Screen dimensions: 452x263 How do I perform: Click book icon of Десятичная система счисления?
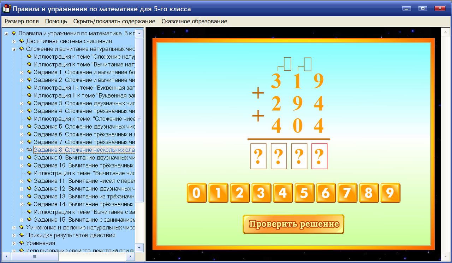tap(22, 41)
